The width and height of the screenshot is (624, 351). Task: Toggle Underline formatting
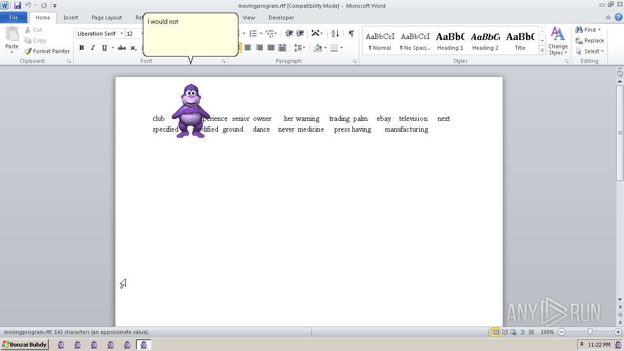click(x=104, y=48)
